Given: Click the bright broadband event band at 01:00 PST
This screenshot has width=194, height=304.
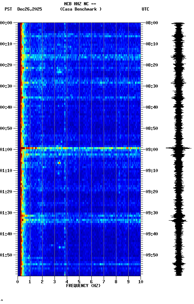Looking at the screenshot, I should click(x=80, y=148).
